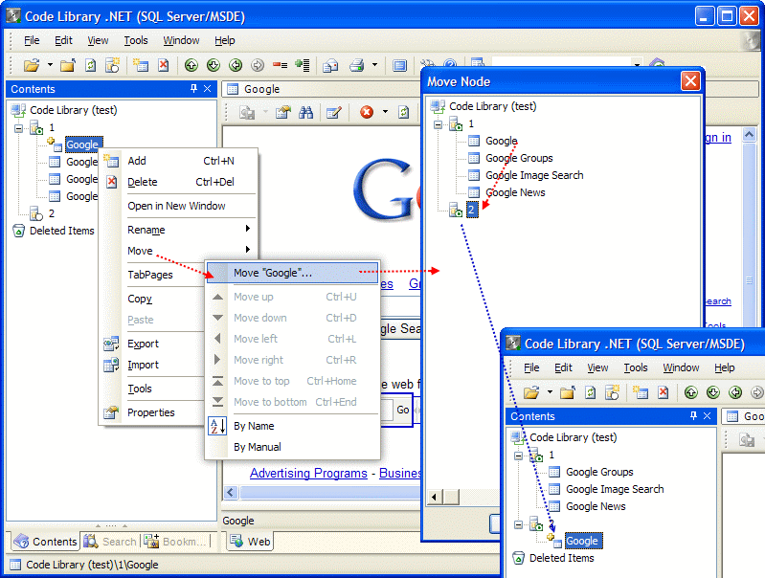Open the Help menu in the second window
765x578 pixels.
pos(725,367)
